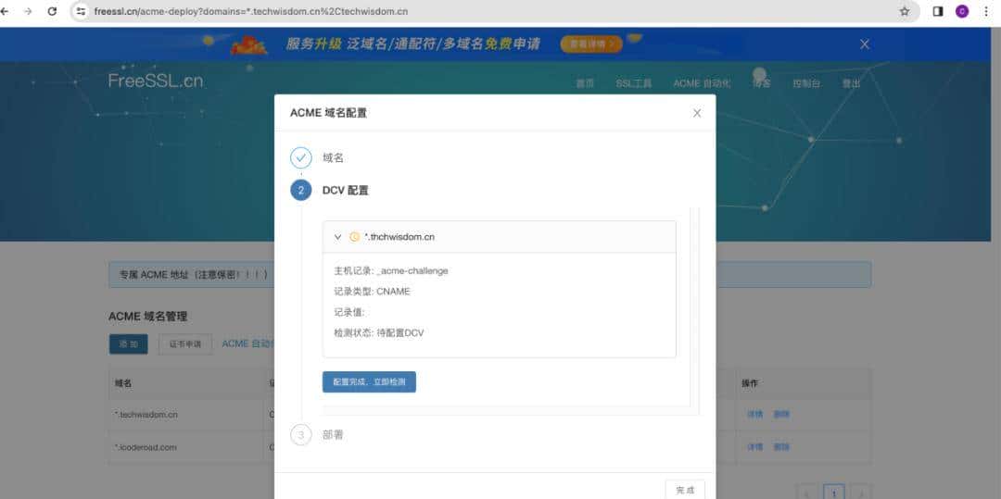
Task: Click the *.techwisdom.cn table cell
Action: (146, 414)
